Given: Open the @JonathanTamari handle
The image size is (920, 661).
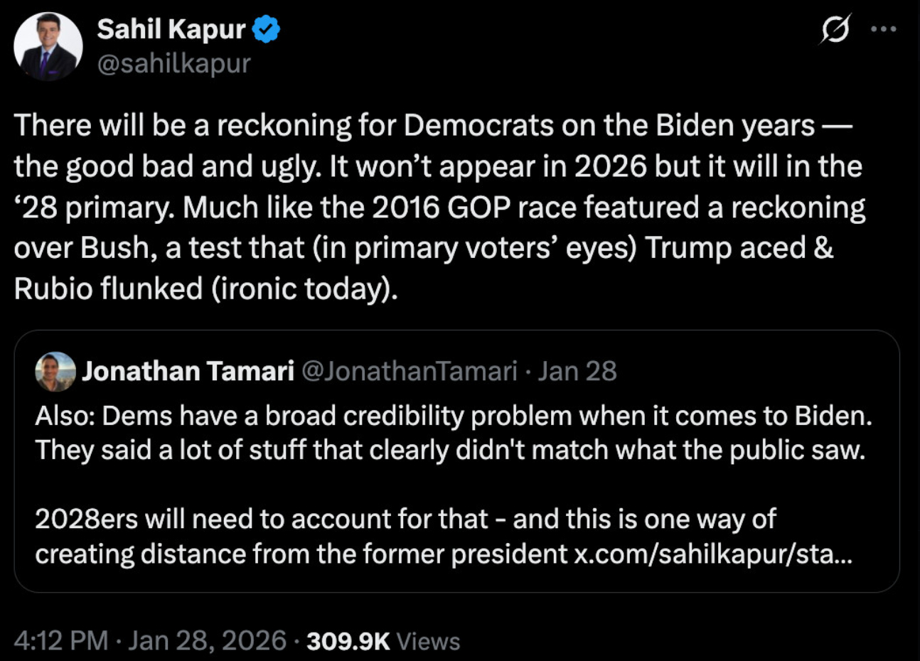Looking at the screenshot, I should (410, 371).
